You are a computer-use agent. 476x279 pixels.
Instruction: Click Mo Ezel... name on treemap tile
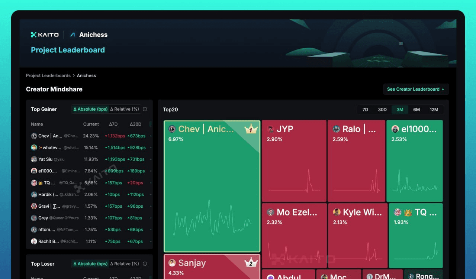[x=297, y=212]
